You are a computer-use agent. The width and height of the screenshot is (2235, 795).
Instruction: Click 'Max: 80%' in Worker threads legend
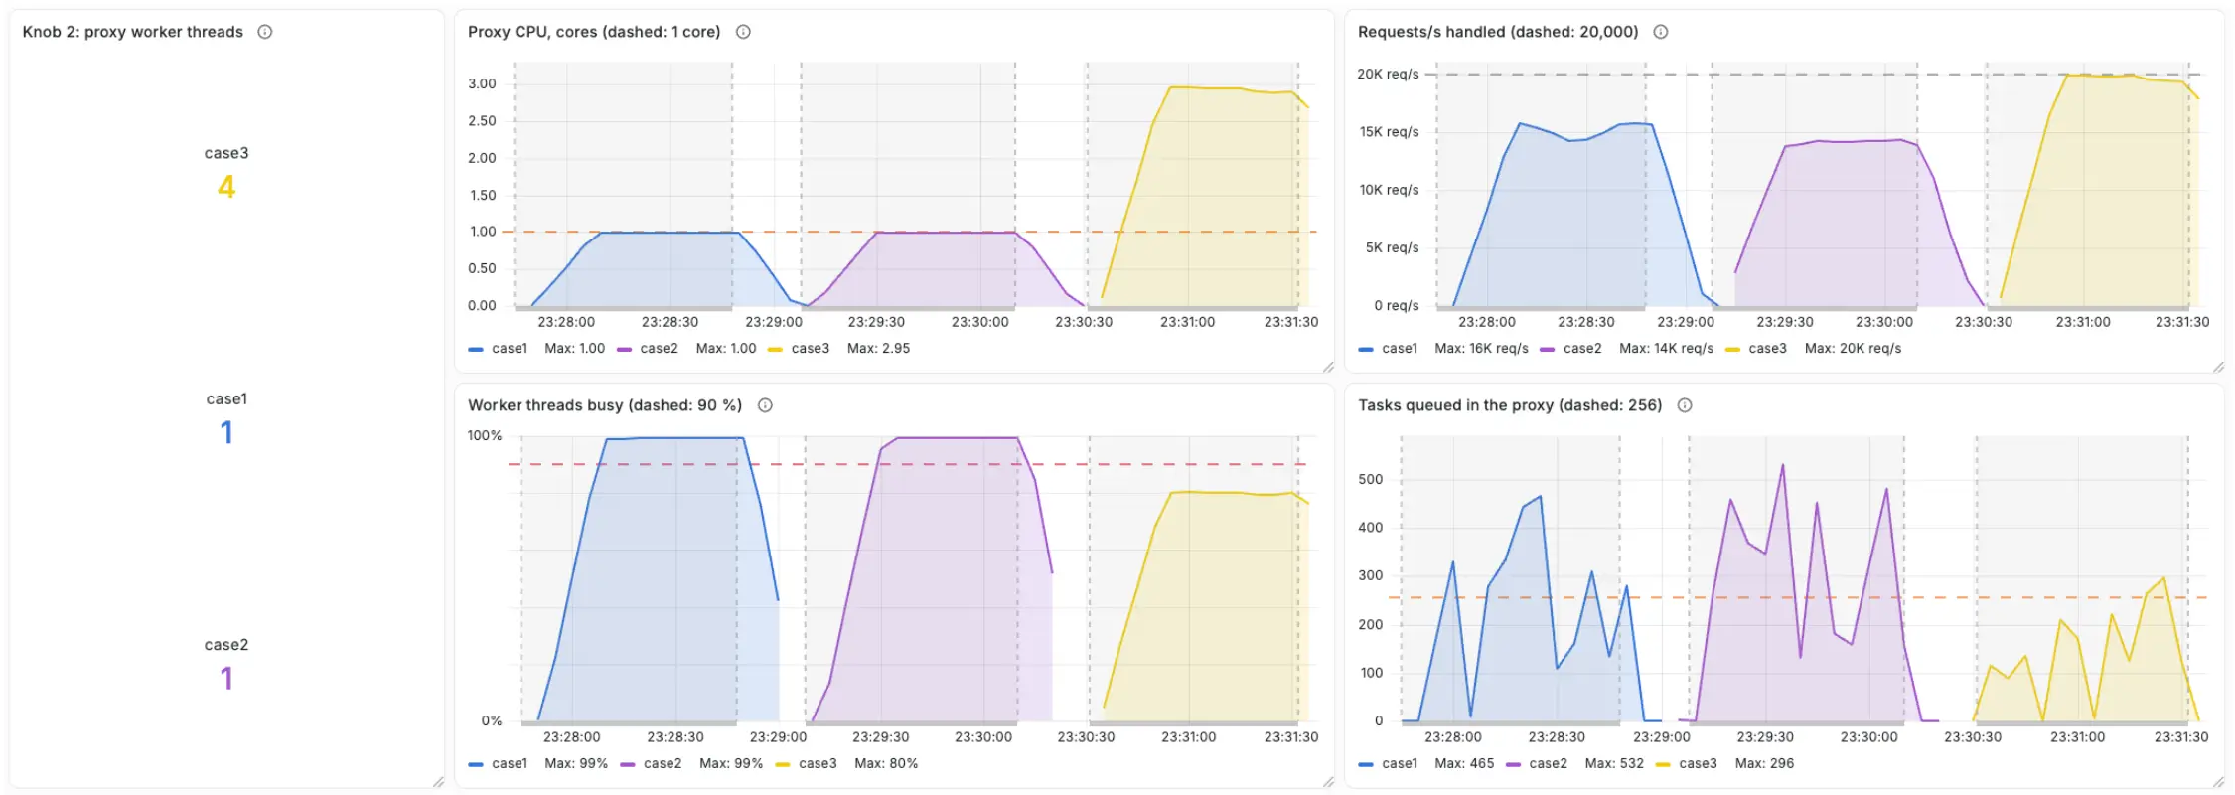coord(886,764)
